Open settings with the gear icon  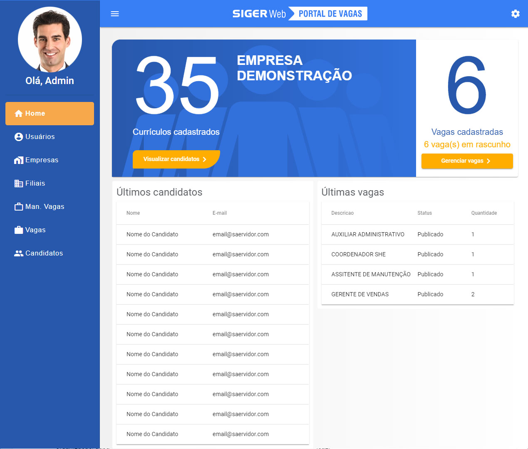515,14
